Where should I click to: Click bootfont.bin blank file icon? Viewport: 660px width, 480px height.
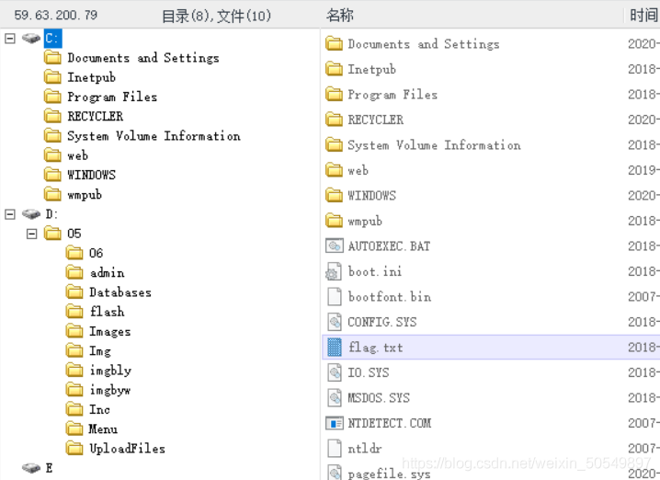[x=335, y=296]
